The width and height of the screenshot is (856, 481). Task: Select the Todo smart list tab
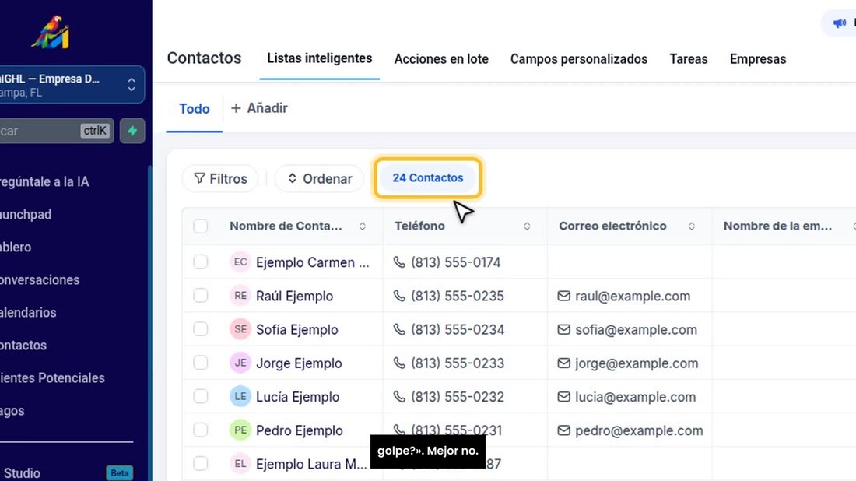pos(195,109)
